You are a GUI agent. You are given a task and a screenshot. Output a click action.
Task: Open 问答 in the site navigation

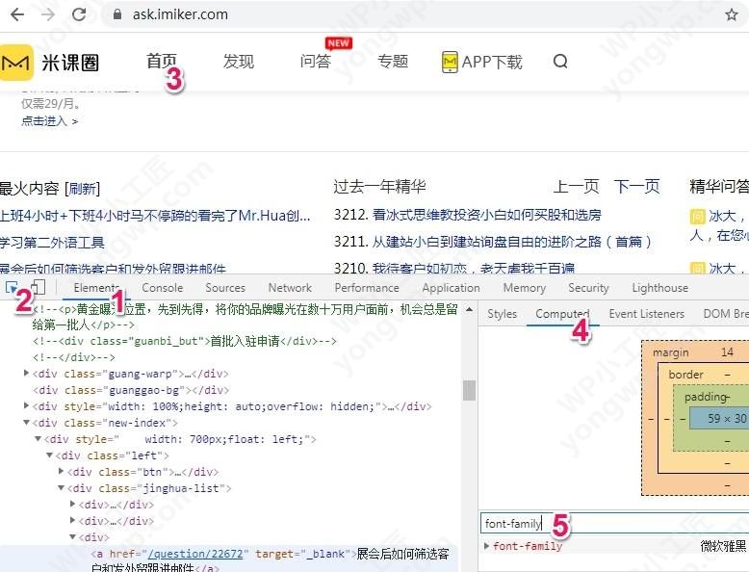tap(315, 62)
